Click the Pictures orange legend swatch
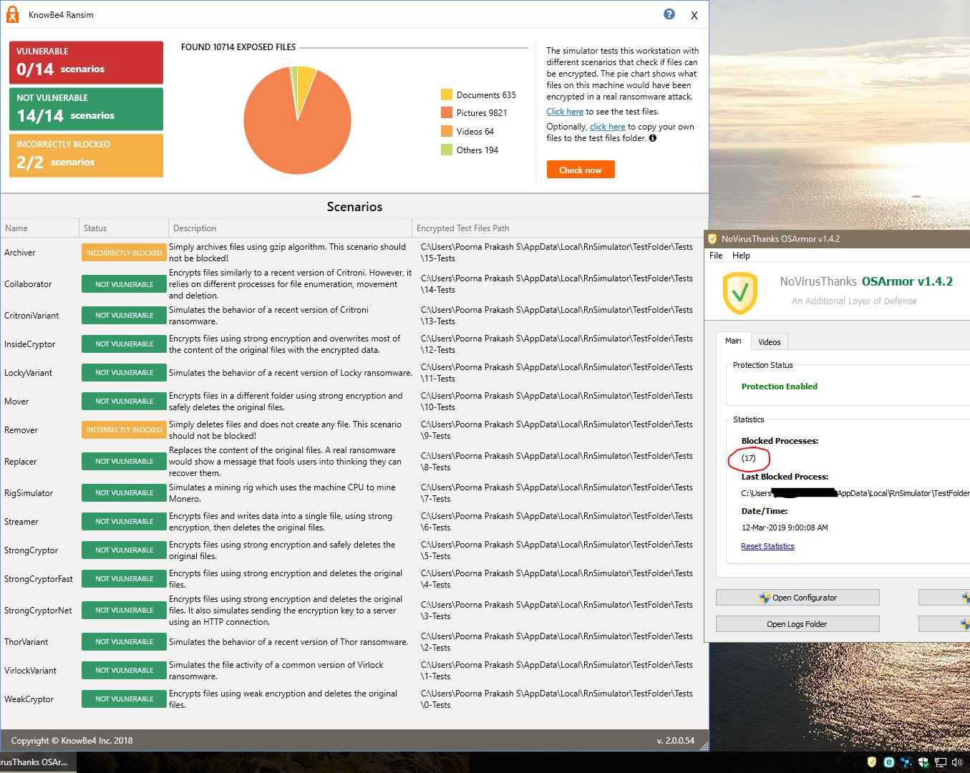The width and height of the screenshot is (970, 773). point(447,112)
